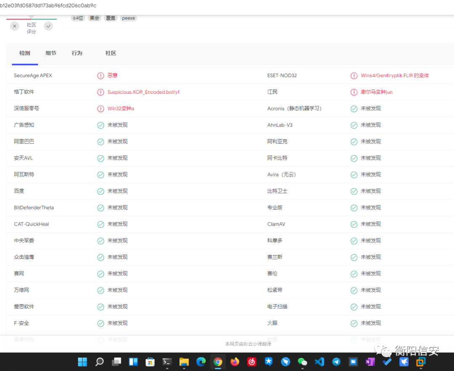Open NetEase Cloud Music from the taskbar
454x371 pixels.
[252, 362]
